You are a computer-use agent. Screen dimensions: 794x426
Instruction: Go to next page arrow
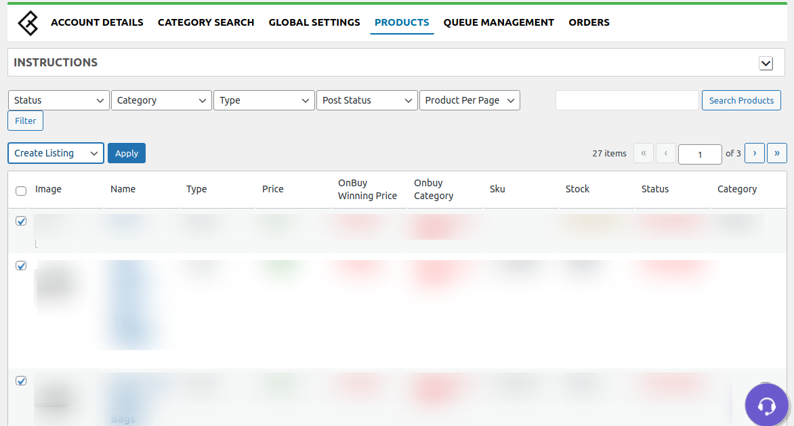coord(754,153)
